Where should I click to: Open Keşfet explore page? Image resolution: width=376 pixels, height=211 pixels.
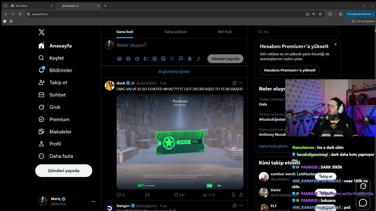51,58
